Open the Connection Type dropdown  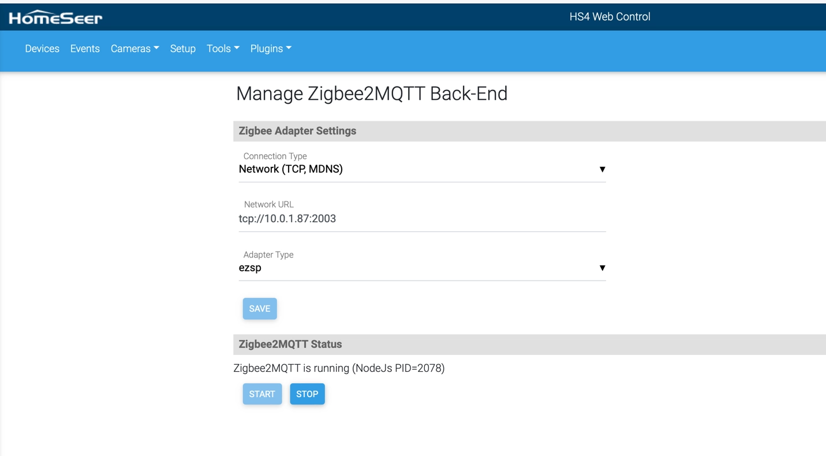[x=422, y=169]
